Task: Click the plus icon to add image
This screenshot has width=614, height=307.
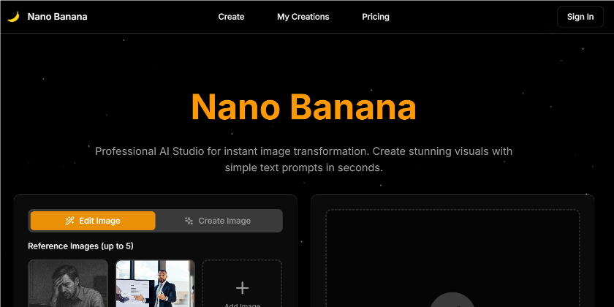Action: [242, 288]
